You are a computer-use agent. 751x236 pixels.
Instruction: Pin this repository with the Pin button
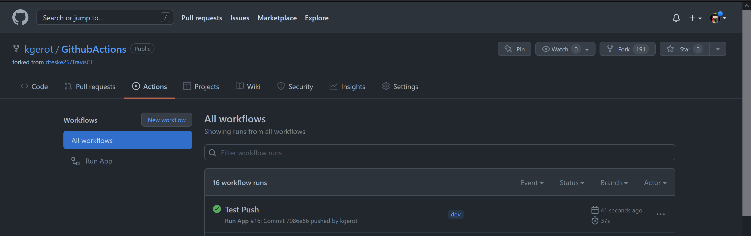(x=514, y=49)
